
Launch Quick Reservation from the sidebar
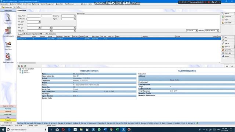[x=8, y=58]
